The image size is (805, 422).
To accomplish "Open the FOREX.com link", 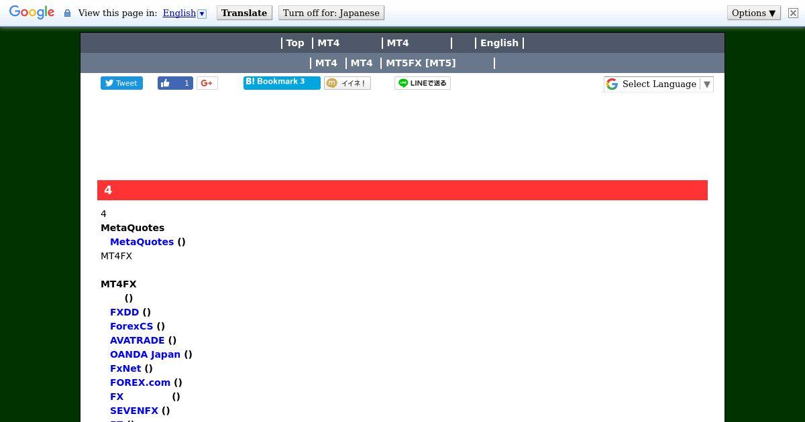I will (140, 382).
